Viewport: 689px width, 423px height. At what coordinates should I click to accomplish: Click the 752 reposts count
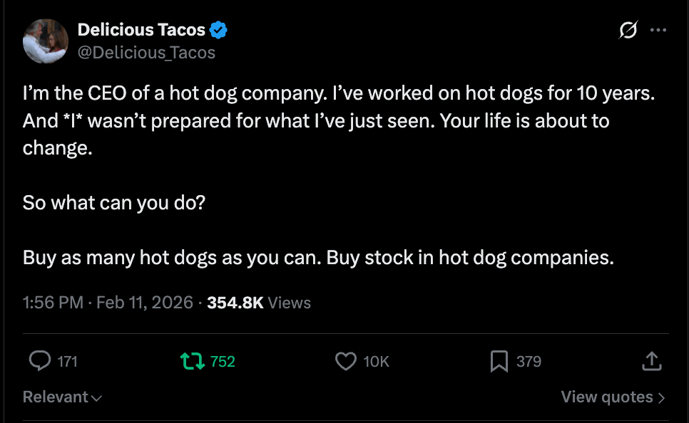point(223,362)
